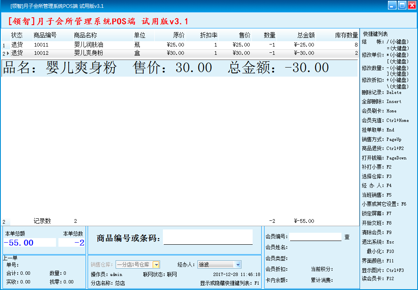This screenshot has width=418, height=290.
Task: Click the 查 member lookup button
Action: coord(347,237)
